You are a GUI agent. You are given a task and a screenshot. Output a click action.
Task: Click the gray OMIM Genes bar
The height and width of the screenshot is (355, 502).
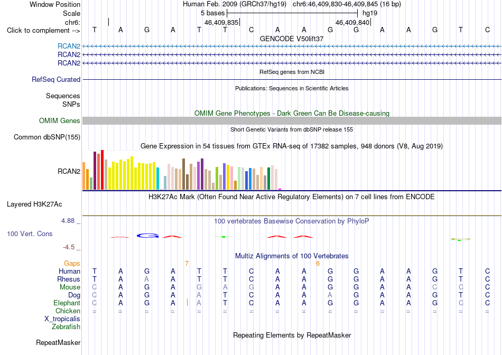(x=292, y=120)
